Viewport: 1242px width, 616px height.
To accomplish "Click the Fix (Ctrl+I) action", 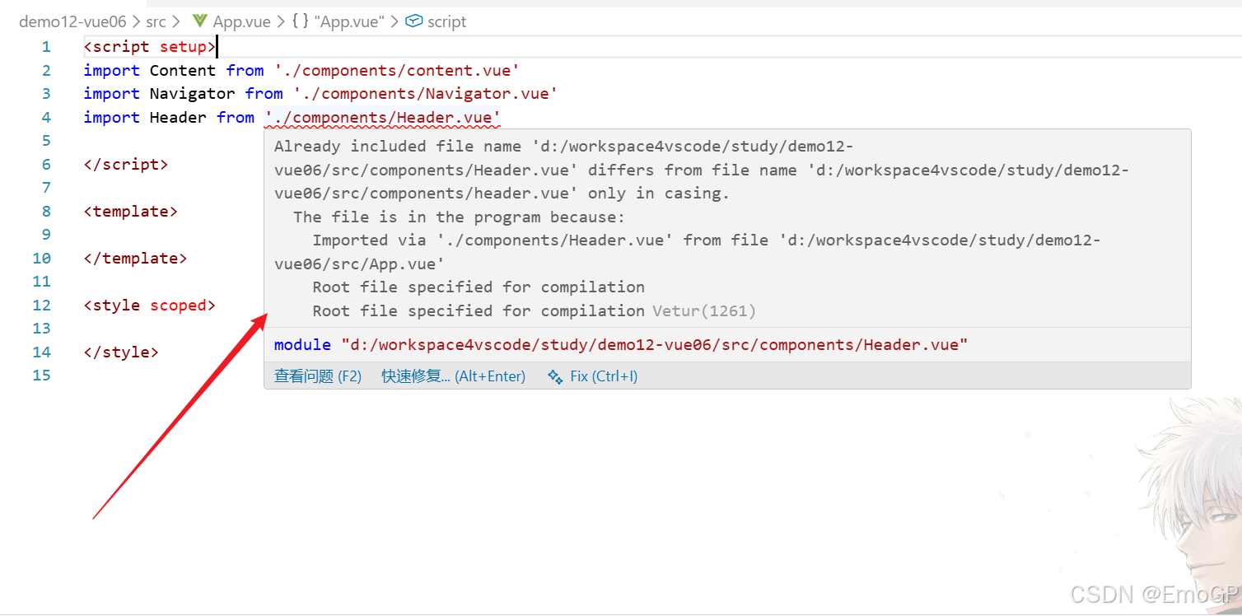I will click(604, 376).
